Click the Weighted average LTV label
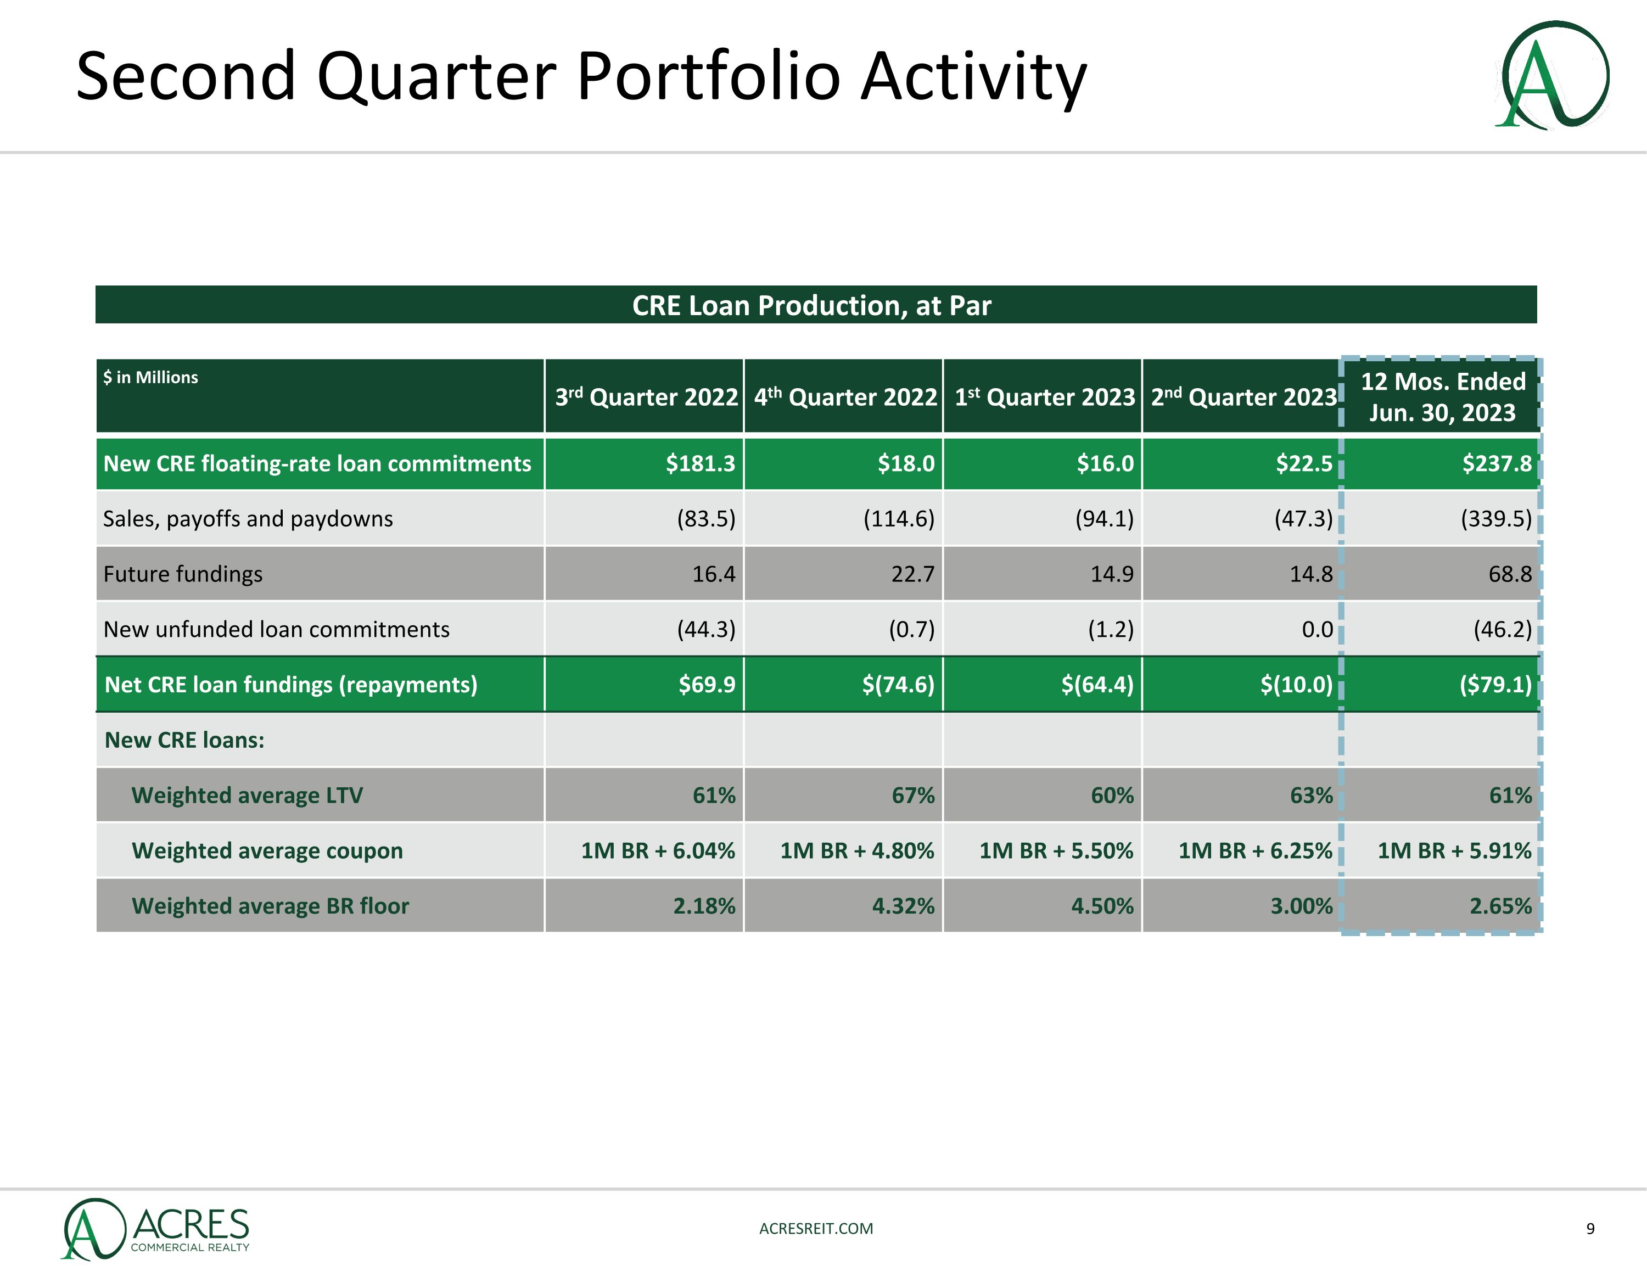Screen dimensions: 1647x1271 248,795
